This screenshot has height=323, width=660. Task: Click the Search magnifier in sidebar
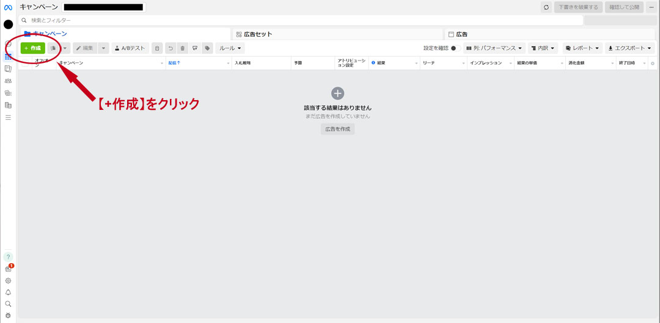(x=8, y=303)
